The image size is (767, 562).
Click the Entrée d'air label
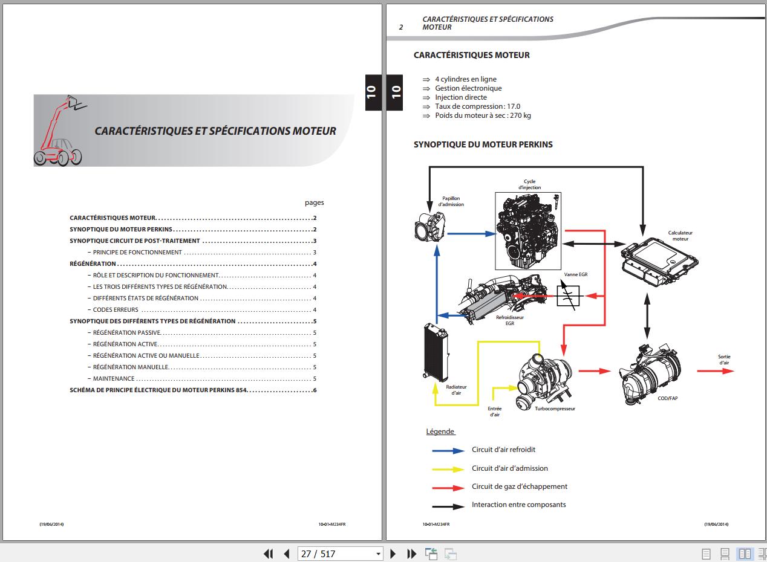click(x=494, y=412)
